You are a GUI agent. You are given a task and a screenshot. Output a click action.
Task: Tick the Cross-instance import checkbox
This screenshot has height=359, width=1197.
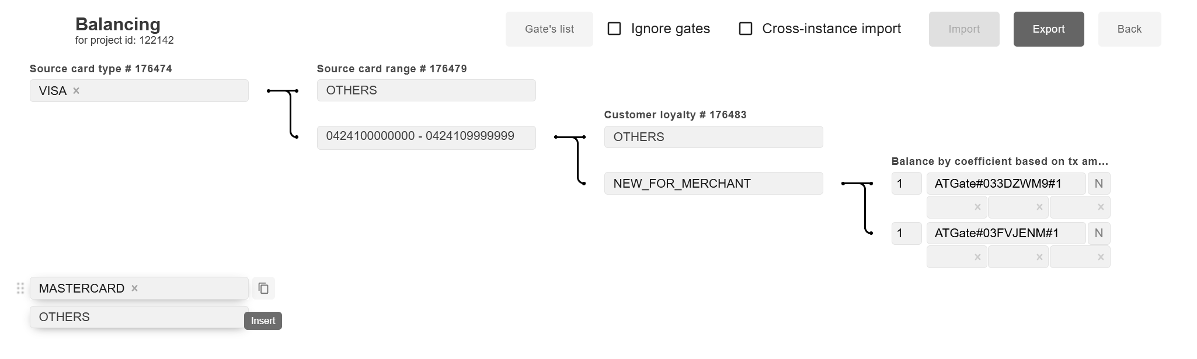746,29
